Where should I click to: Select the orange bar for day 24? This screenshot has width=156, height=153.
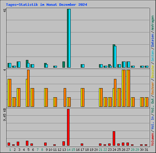(x=115, y=93)
